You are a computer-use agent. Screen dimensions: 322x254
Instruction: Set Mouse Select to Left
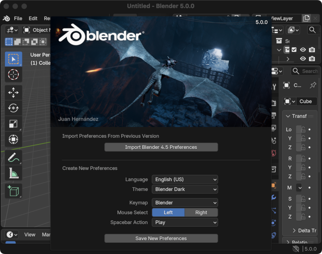coord(168,212)
